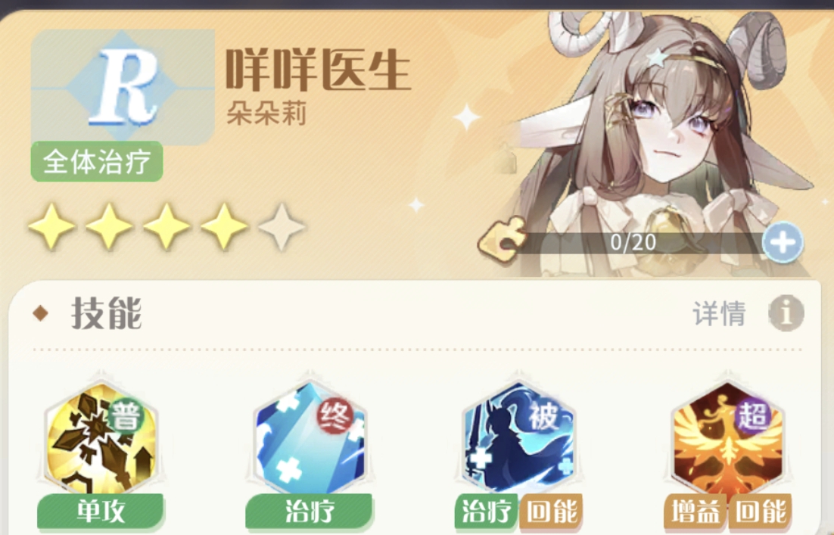The height and width of the screenshot is (535, 834).
Task: Select the 超 phoenix skill icon
Action: click(727, 438)
